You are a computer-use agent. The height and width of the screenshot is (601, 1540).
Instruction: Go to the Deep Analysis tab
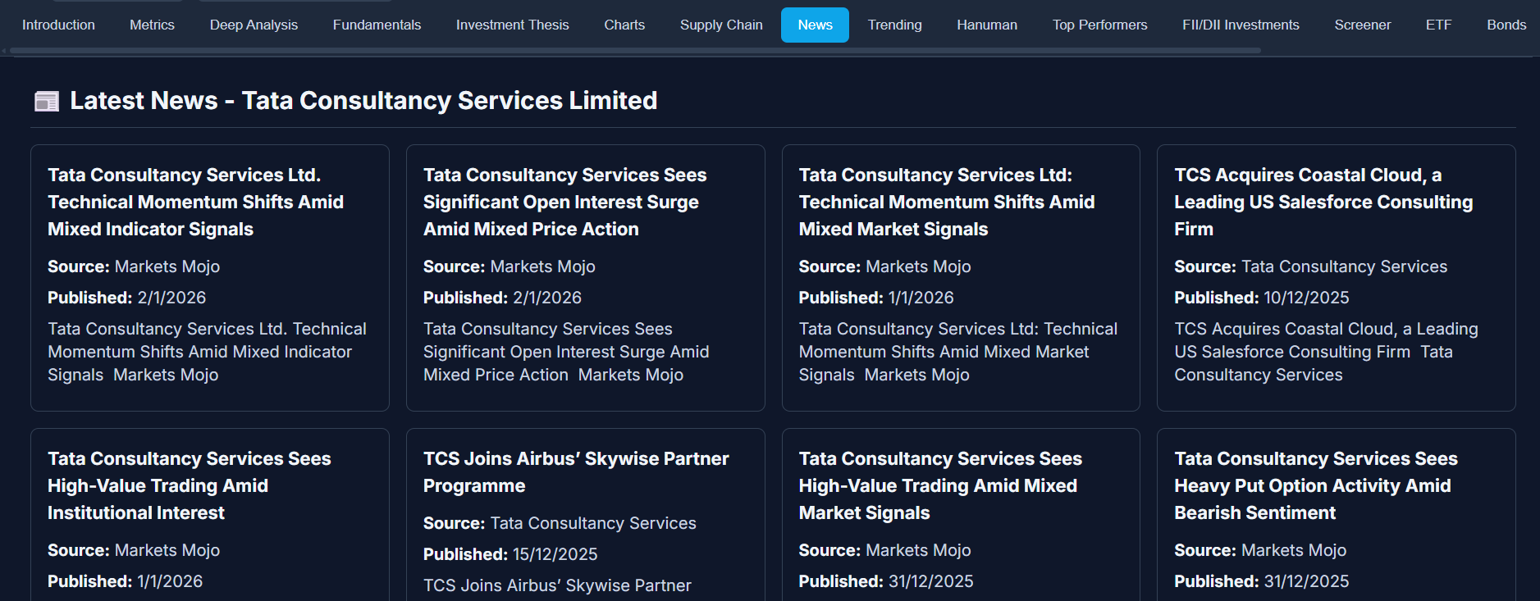tap(254, 25)
